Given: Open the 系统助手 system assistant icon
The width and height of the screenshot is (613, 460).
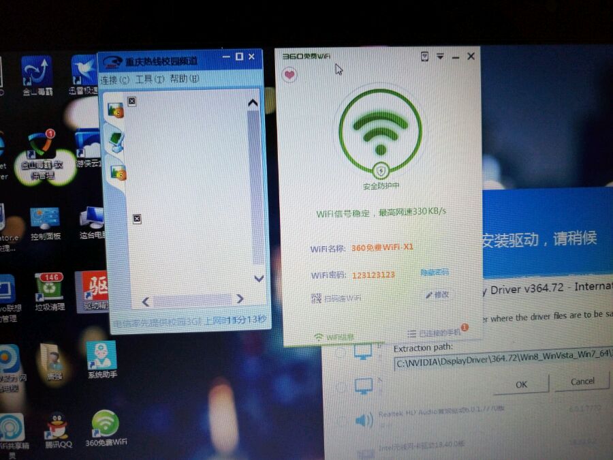Looking at the screenshot, I should click(x=101, y=360).
